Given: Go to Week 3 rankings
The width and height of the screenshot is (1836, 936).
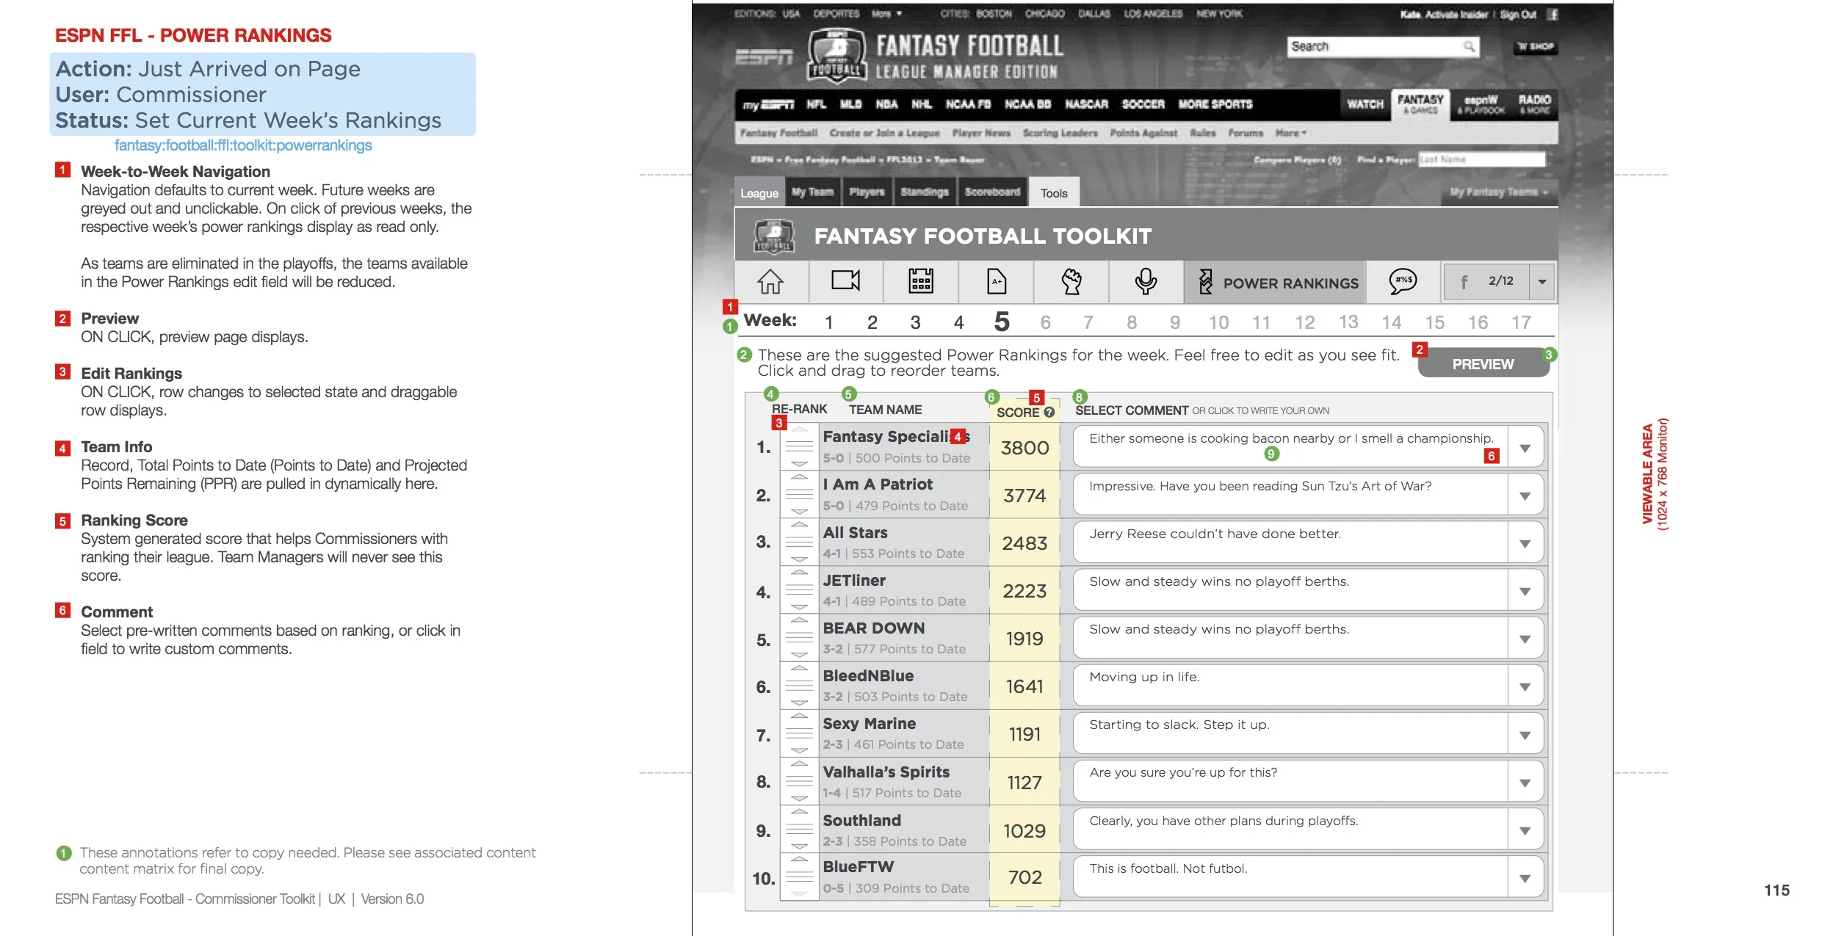Looking at the screenshot, I should tap(915, 322).
